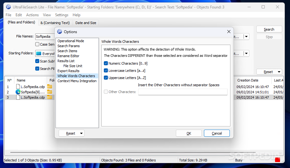Select Search Params in options list
Screen dimensions: 290x168
[68, 46]
